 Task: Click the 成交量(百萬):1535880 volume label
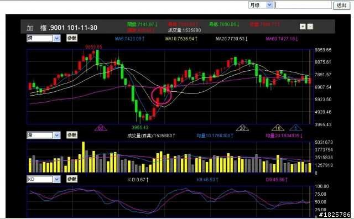click(x=151, y=135)
